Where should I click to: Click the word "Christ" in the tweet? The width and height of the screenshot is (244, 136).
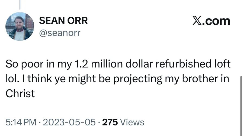click(x=20, y=93)
